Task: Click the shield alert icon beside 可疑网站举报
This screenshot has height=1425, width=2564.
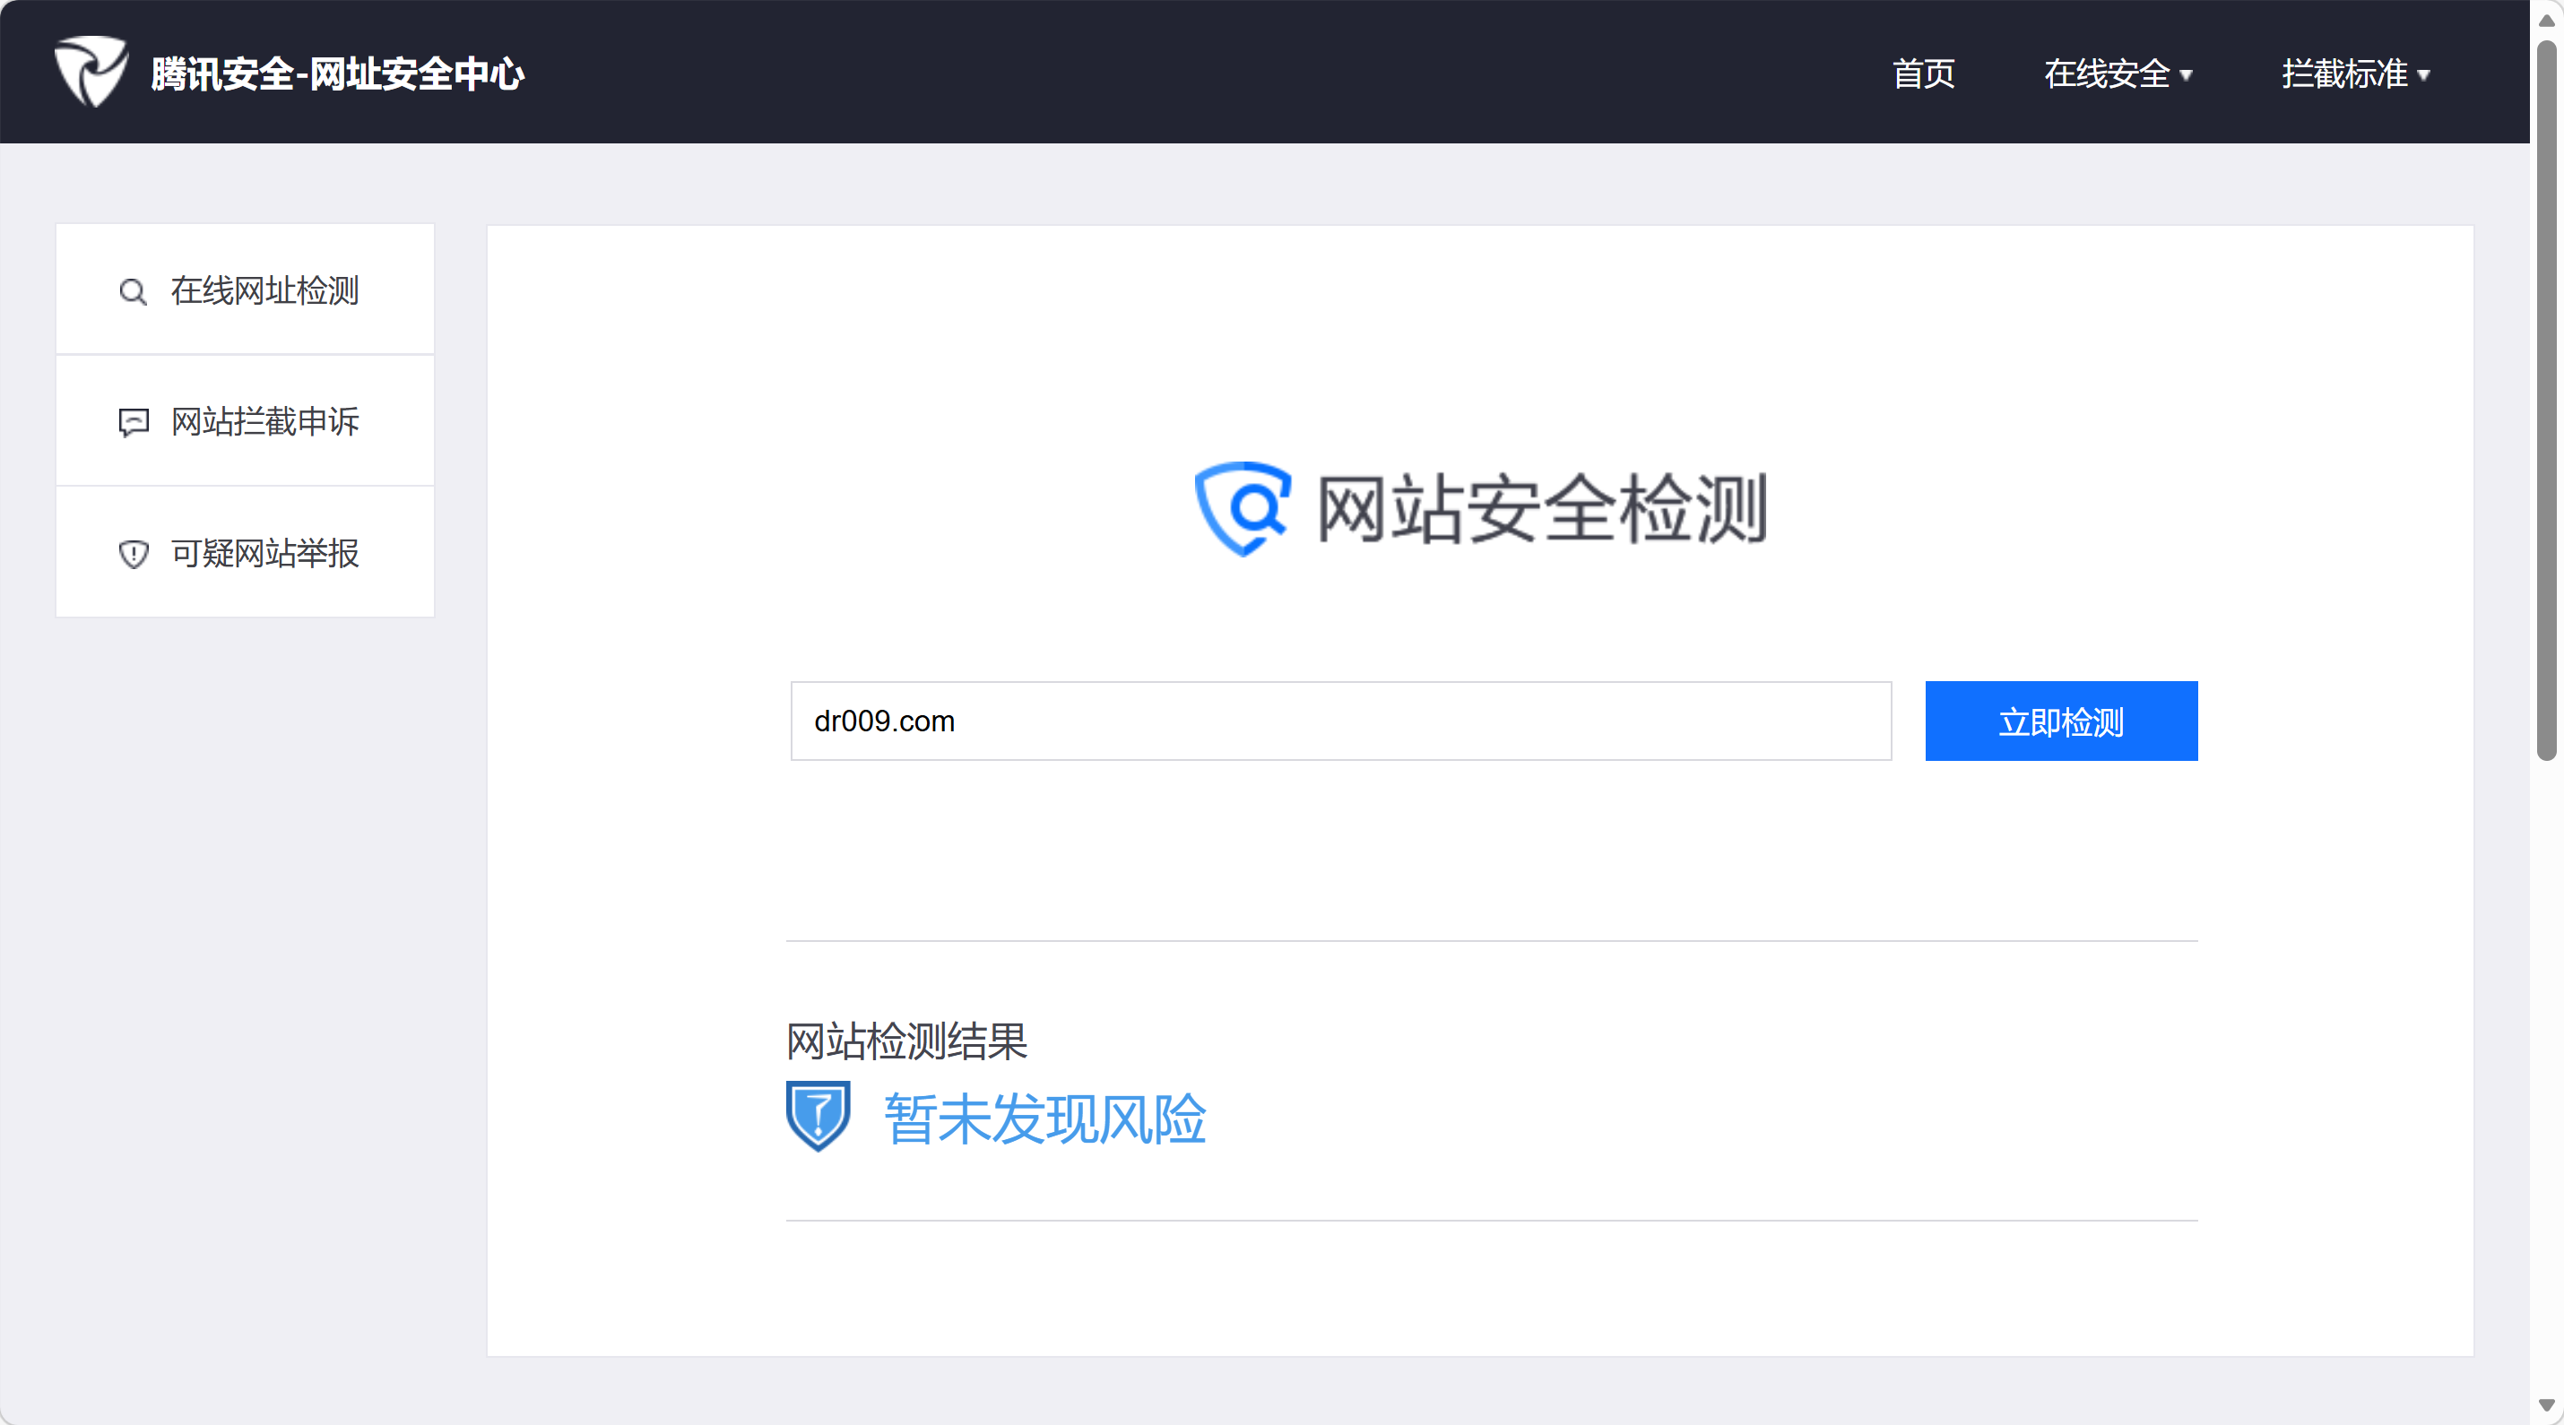Action: tap(134, 553)
